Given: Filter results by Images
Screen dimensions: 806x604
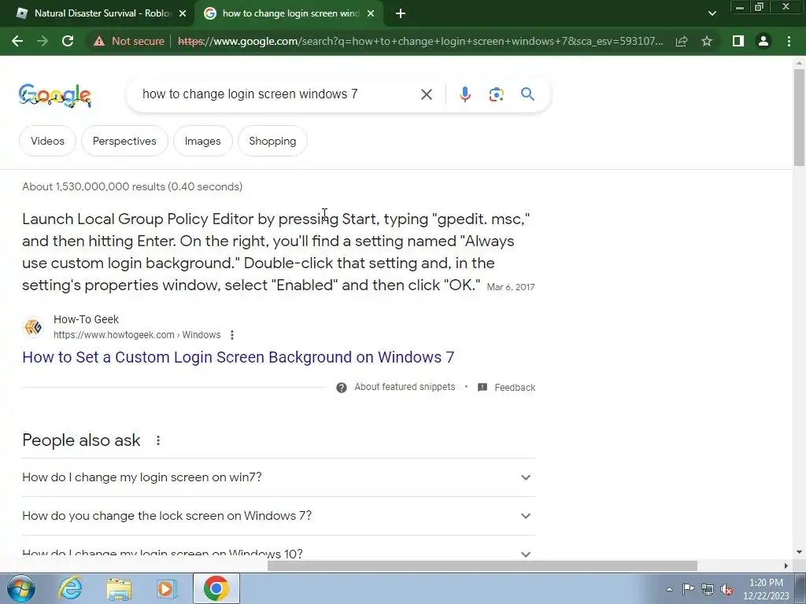Looking at the screenshot, I should [x=202, y=141].
